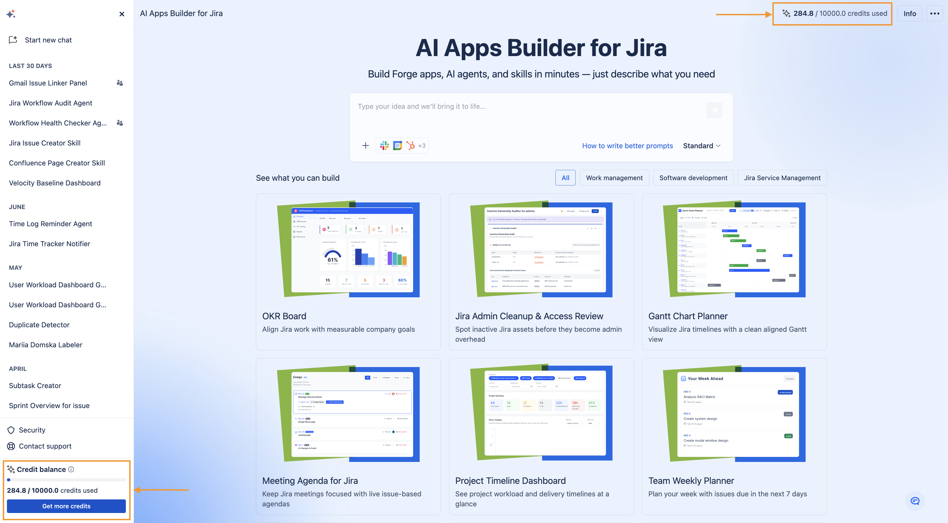Click the Slack integration icon
Image resolution: width=948 pixels, height=523 pixels.
pos(385,146)
